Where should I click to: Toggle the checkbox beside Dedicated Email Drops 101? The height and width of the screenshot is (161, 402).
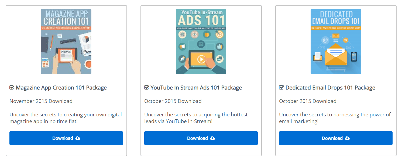pos(281,88)
